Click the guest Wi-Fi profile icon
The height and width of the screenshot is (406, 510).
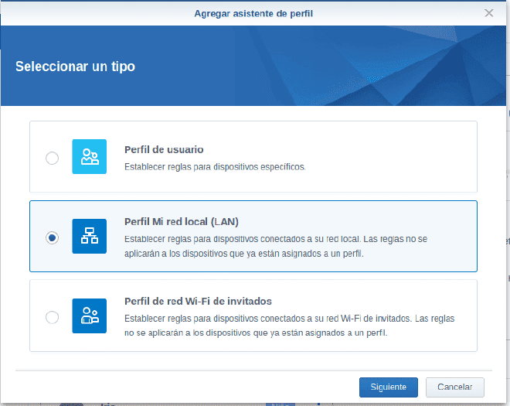(90, 316)
